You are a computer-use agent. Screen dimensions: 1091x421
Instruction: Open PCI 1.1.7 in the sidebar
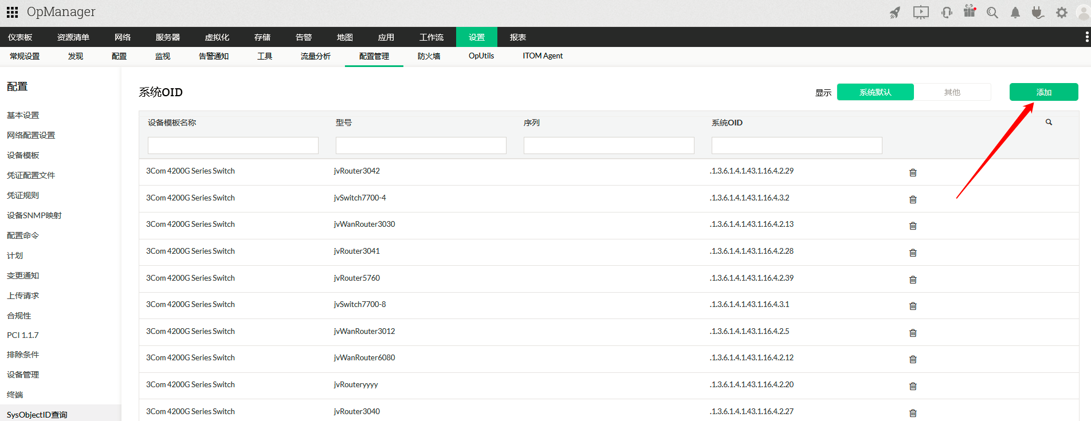(x=23, y=335)
